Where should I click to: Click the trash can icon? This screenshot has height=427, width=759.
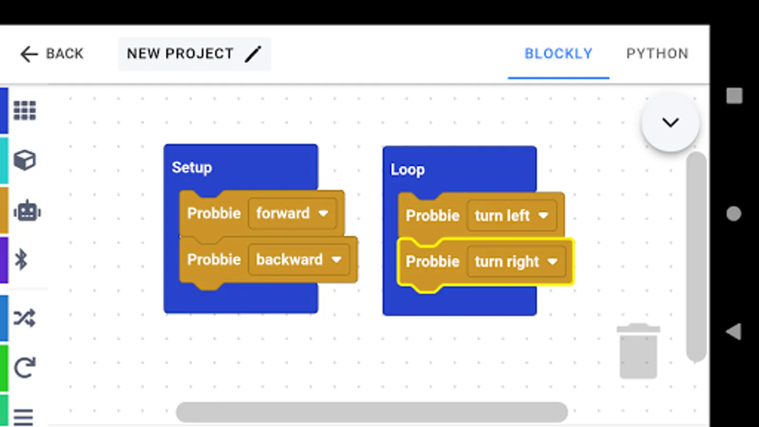pyautogui.click(x=638, y=351)
